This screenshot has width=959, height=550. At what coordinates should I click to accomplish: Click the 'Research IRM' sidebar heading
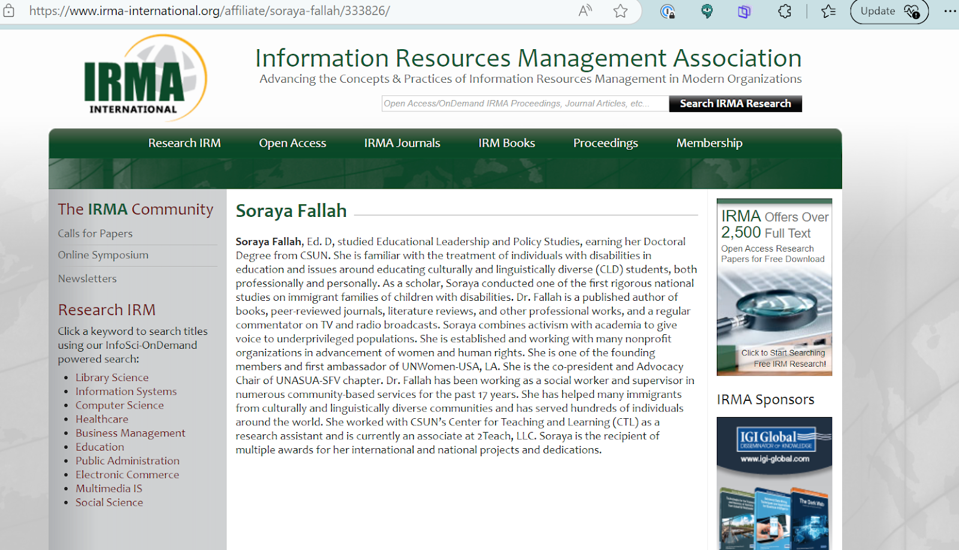coord(107,310)
